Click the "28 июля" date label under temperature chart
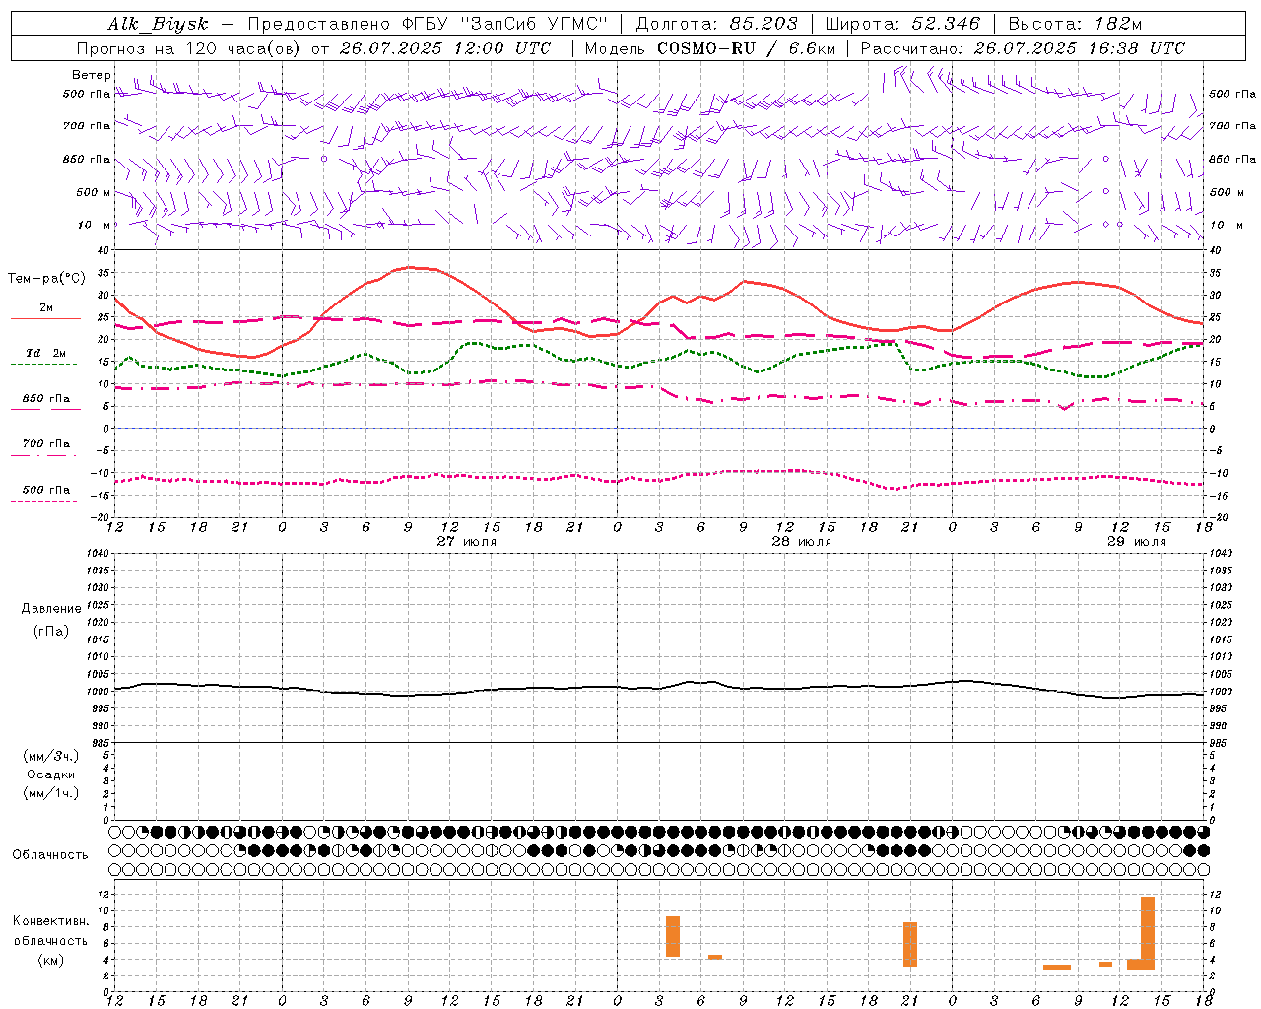The image size is (1261, 1009). [801, 542]
